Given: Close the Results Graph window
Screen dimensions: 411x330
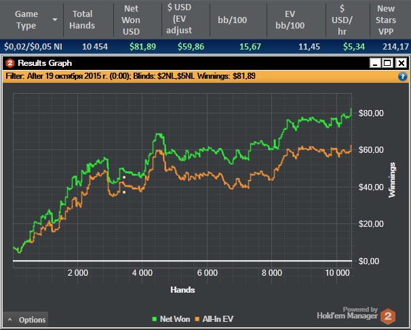Looking at the screenshot, I should (x=402, y=63).
